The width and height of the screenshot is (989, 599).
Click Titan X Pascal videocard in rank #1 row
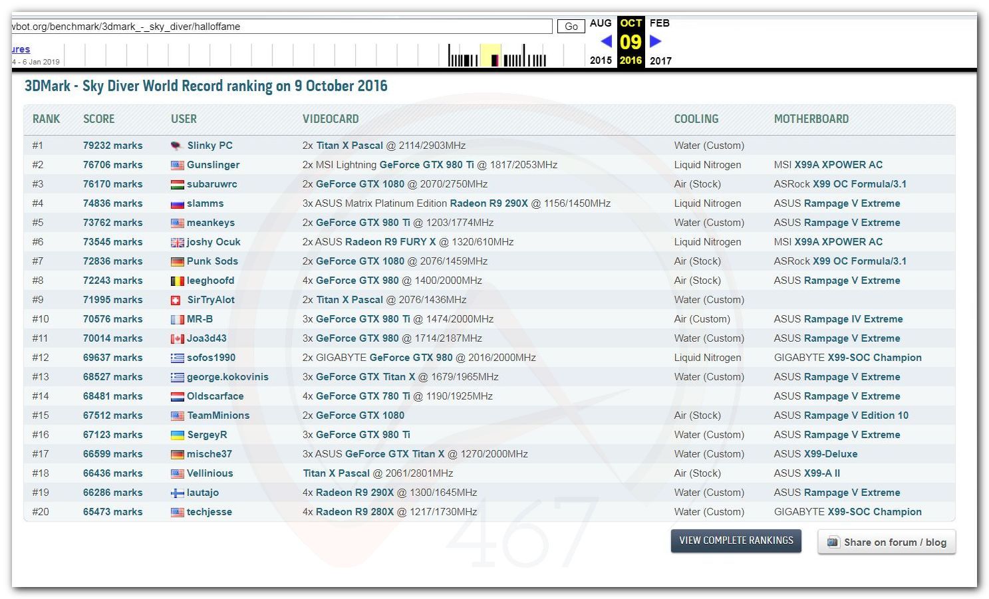click(350, 146)
